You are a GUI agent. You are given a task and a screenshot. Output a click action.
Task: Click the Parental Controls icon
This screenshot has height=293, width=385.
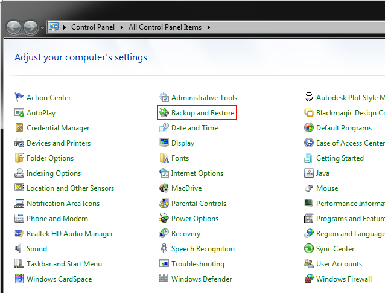tap(164, 204)
